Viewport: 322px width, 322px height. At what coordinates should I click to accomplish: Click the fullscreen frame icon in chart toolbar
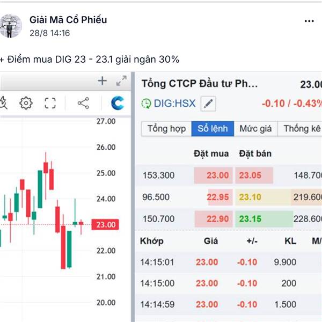point(50,103)
